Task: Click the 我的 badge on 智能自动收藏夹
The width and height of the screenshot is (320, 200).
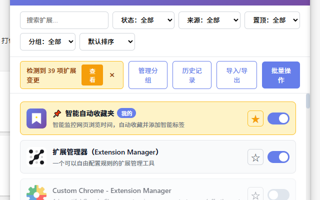Action: [126, 113]
